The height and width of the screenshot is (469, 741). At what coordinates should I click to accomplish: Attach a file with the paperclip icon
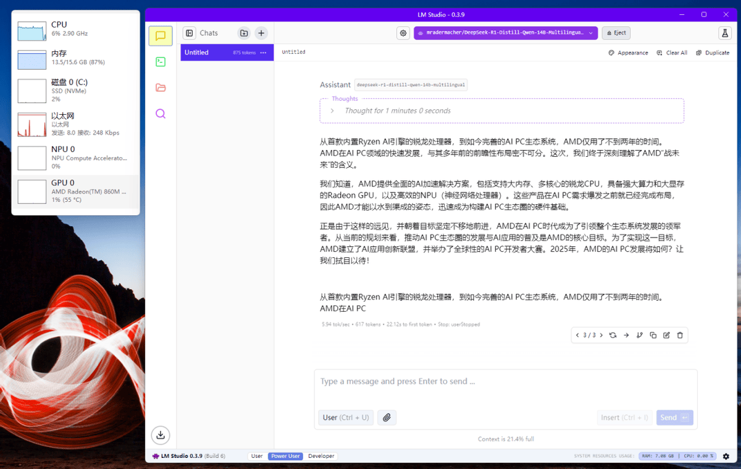coord(387,418)
